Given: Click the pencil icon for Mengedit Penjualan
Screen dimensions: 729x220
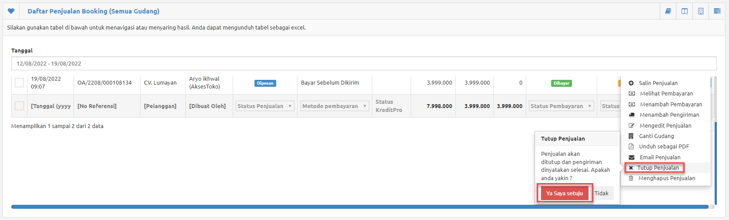Looking at the screenshot, I should click(632, 125).
